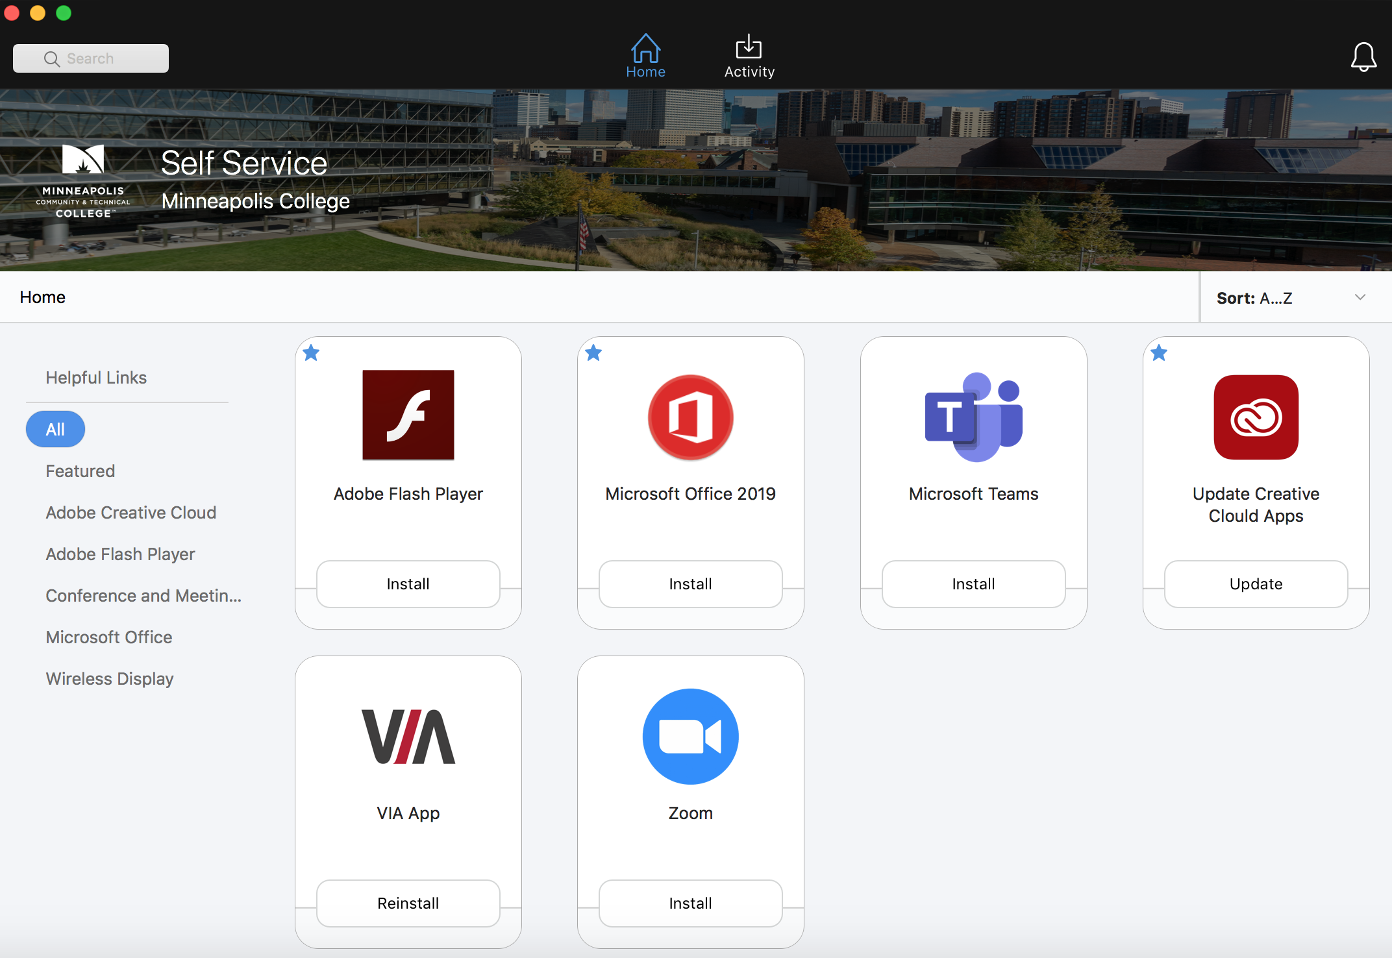Reinstall the VIA App
Viewport: 1392px width, 958px height.
(x=408, y=903)
